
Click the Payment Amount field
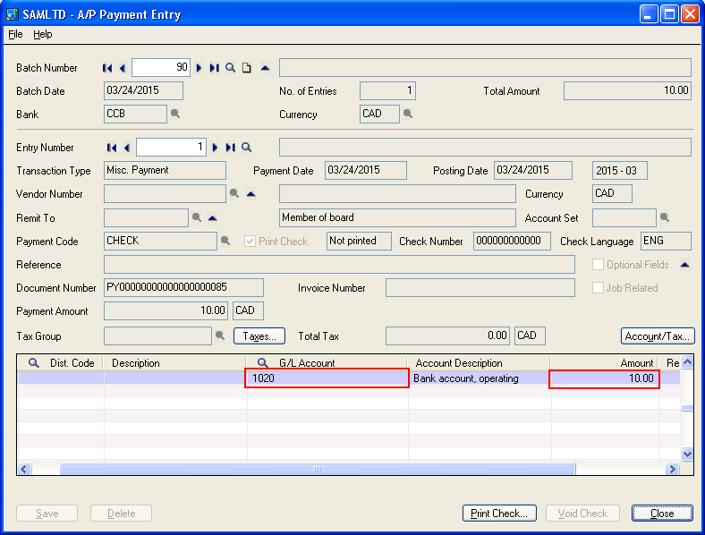coord(166,310)
